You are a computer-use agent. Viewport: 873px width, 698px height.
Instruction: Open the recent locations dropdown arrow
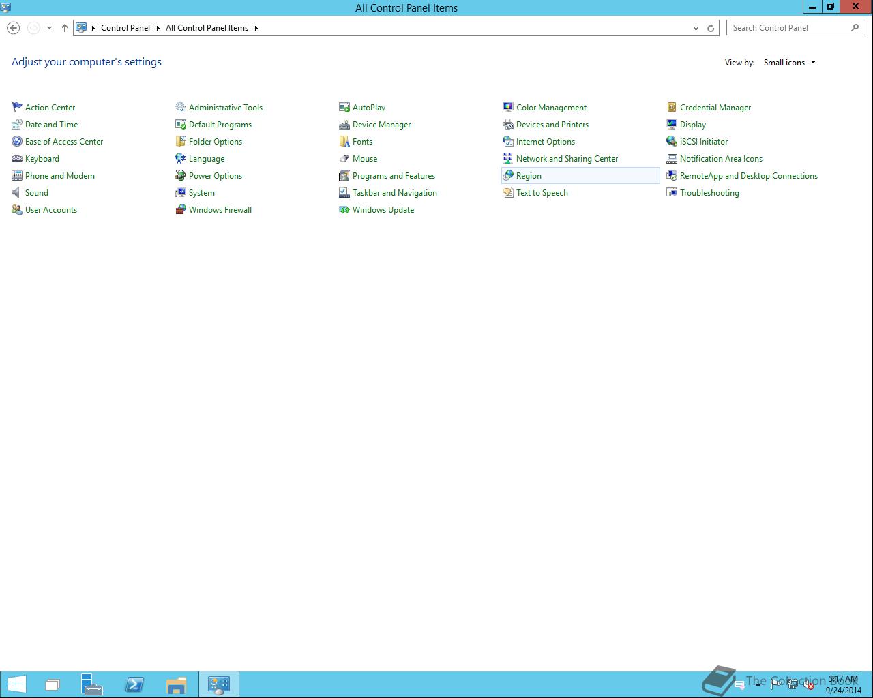pos(49,28)
